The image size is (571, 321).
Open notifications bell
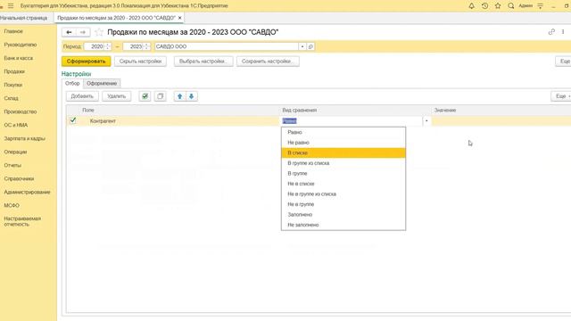pos(471,6)
